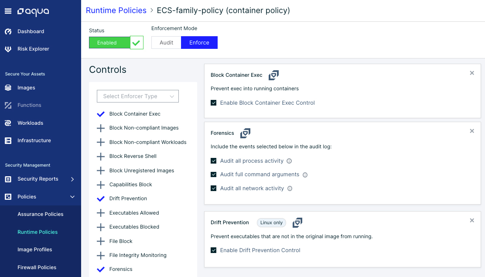Add the Block Reverse Shell control plus icon
The image size is (485, 277).
click(x=100, y=156)
